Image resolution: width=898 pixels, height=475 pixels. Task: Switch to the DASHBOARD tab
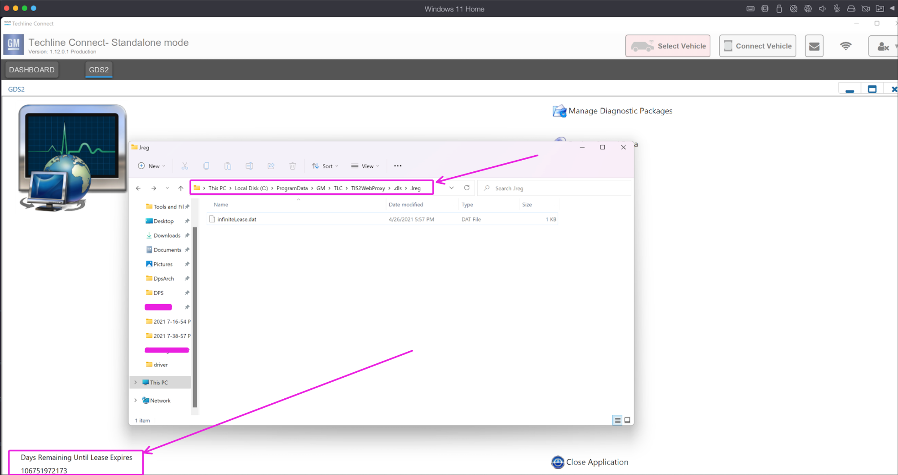pyautogui.click(x=32, y=70)
